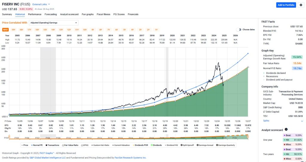Click the price change -0.33 badge

pos(26,9)
